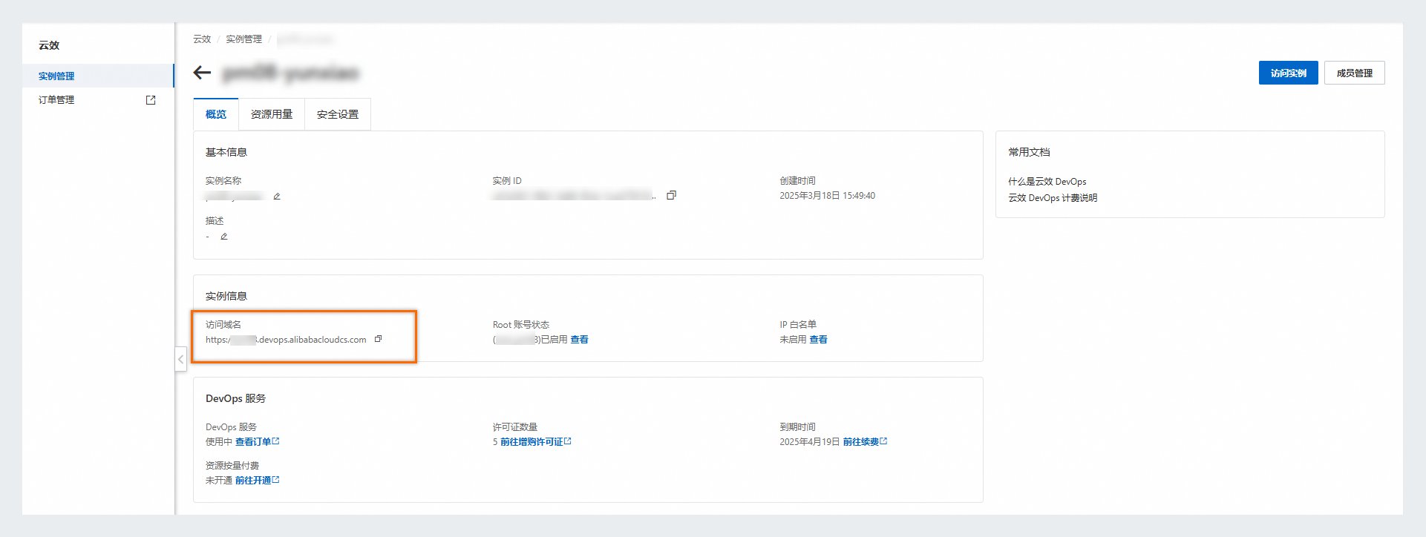The image size is (1426, 537).
Task: Click the 实例管理 breadcrumb
Action: 243,39
